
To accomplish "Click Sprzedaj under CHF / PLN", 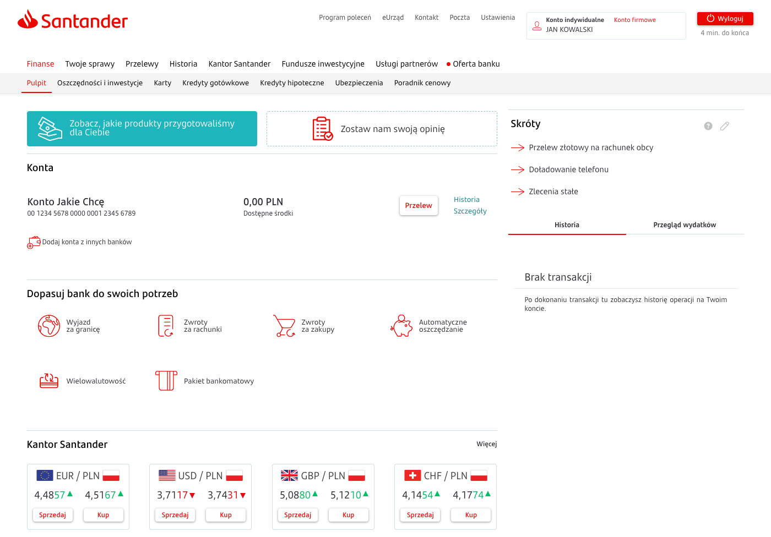I will point(420,515).
